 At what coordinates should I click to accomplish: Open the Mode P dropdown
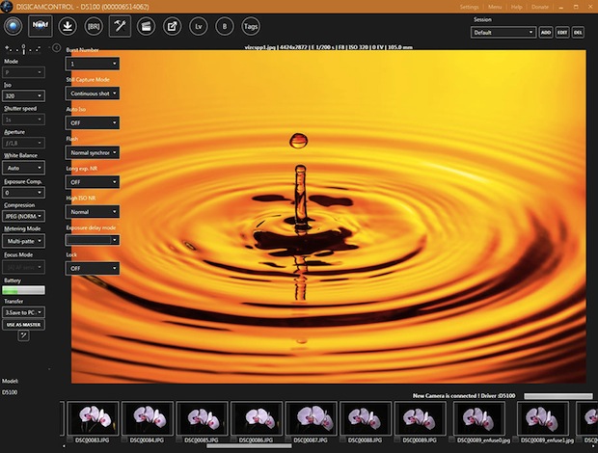click(x=24, y=72)
